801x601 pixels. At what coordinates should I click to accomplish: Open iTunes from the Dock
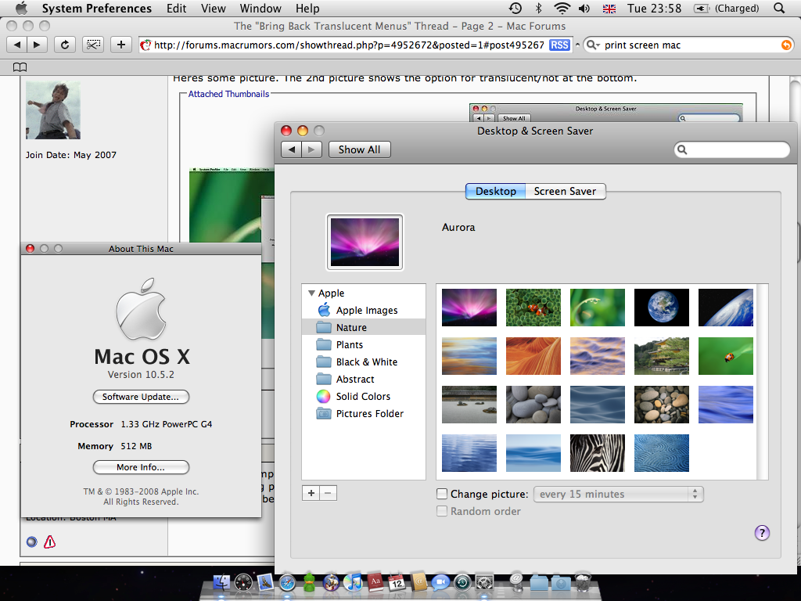[x=354, y=582]
